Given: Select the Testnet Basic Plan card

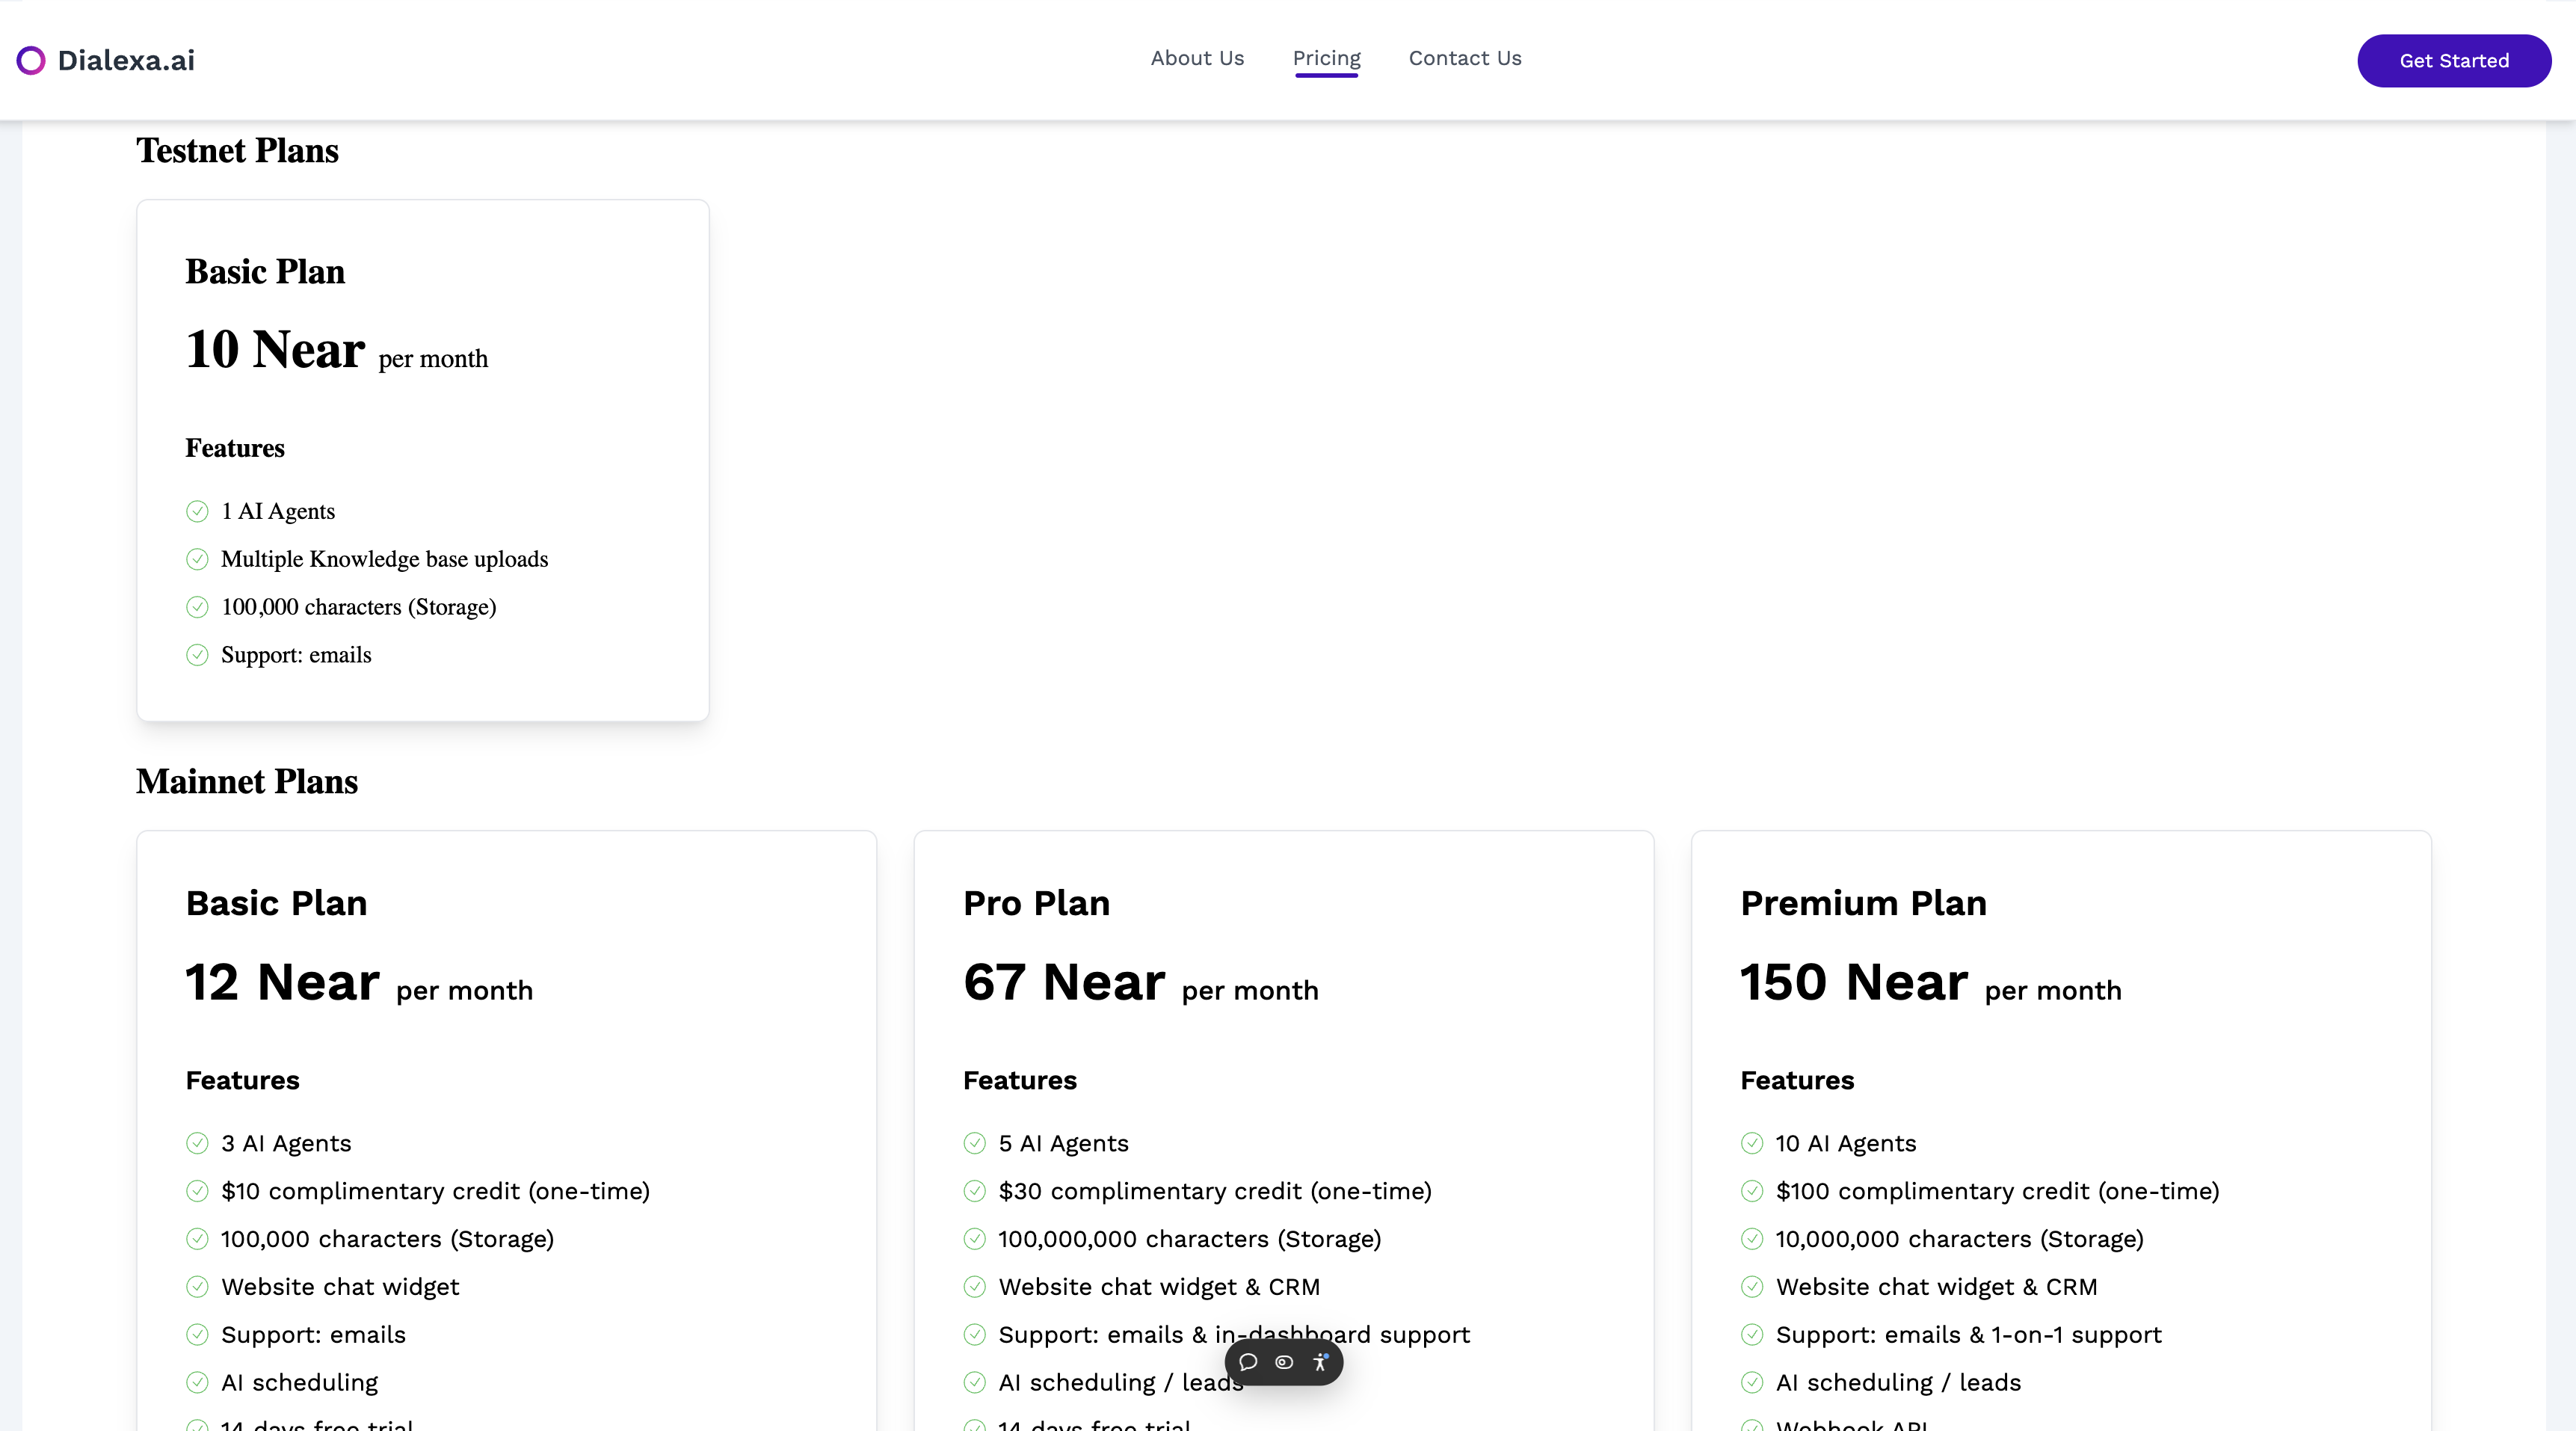Looking at the screenshot, I should [x=423, y=460].
